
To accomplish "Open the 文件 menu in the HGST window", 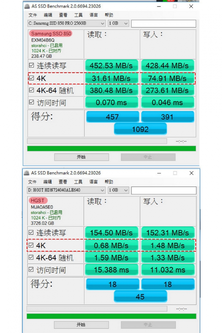I will click(32, 182).
